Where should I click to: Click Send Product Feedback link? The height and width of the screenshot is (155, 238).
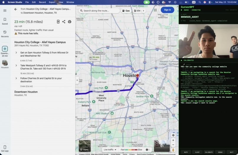point(145,154)
